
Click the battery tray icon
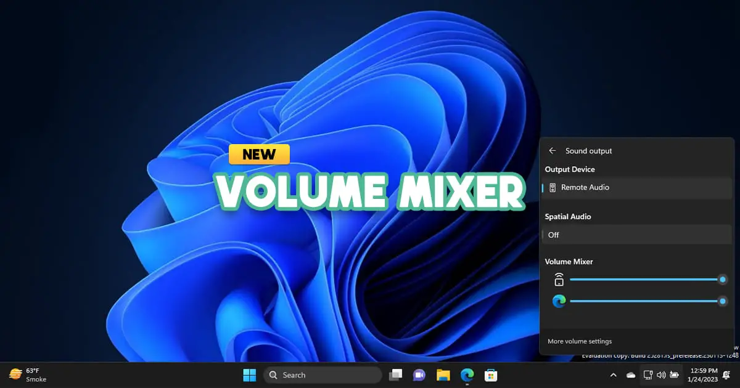pos(675,374)
